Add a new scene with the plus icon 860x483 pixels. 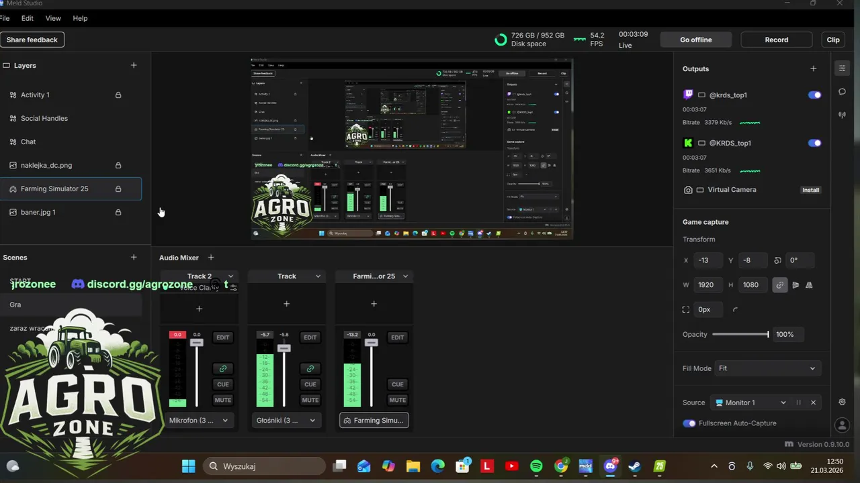(x=134, y=257)
